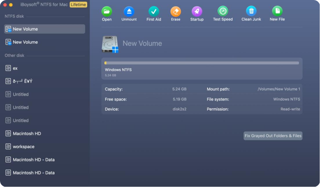Select the first Untitled disk
This screenshot has height=187, width=320.
[44, 94]
